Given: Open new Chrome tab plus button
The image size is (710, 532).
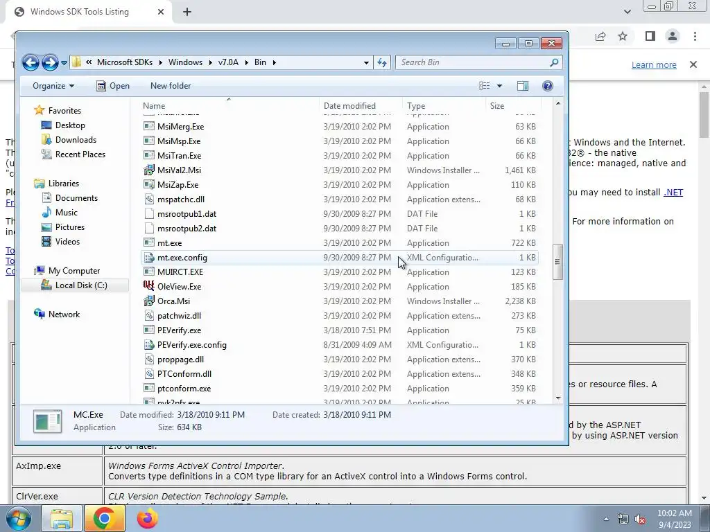Looking at the screenshot, I should [187, 12].
